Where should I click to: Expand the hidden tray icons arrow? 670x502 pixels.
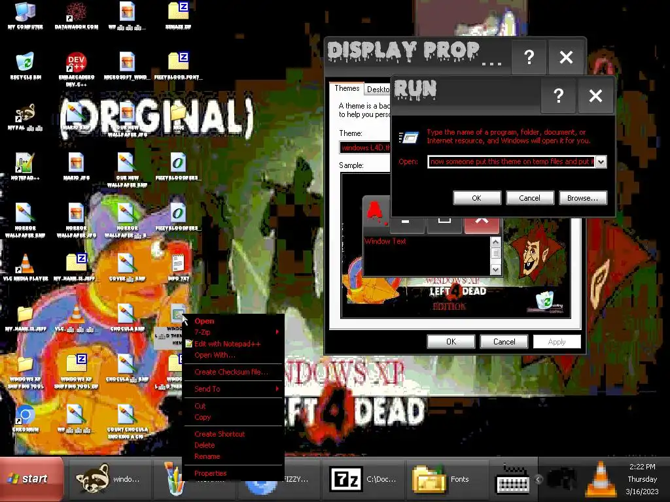click(x=538, y=479)
